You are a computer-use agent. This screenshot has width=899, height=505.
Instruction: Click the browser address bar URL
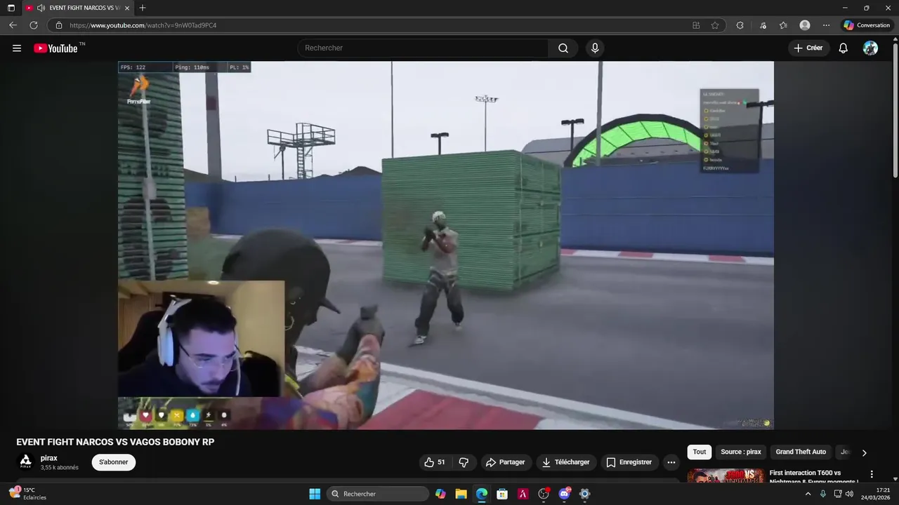[143, 25]
